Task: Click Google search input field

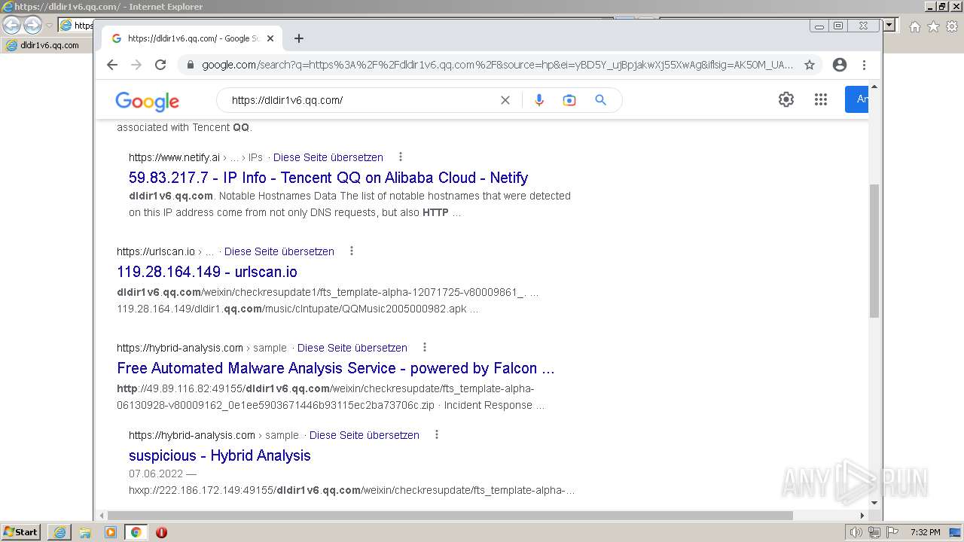Action: click(361, 100)
